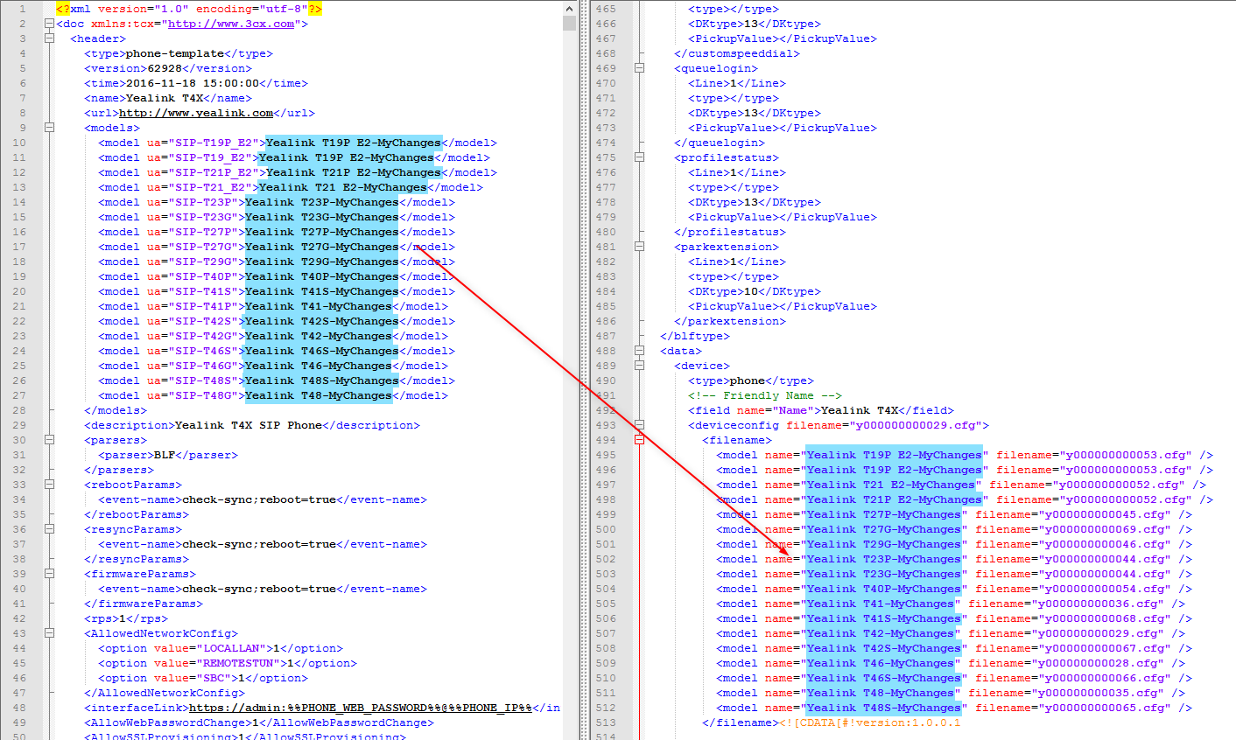Collapse the <firmwareParams> fold marker on line 39
Screen dimensions: 1236x740
coord(49,574)
